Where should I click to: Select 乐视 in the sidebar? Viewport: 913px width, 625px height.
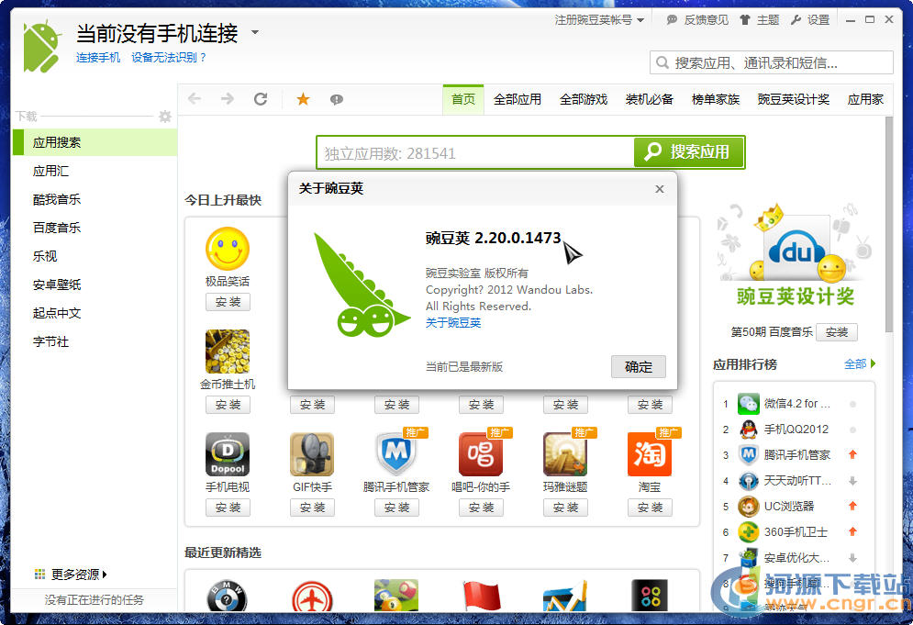coord(95,256)
